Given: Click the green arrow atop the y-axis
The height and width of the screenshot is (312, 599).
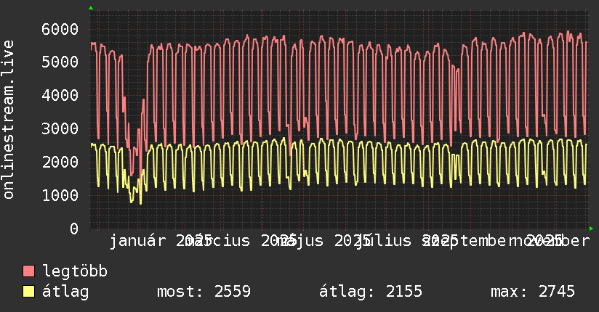Looking at the screenshot, I should [91, 8].
